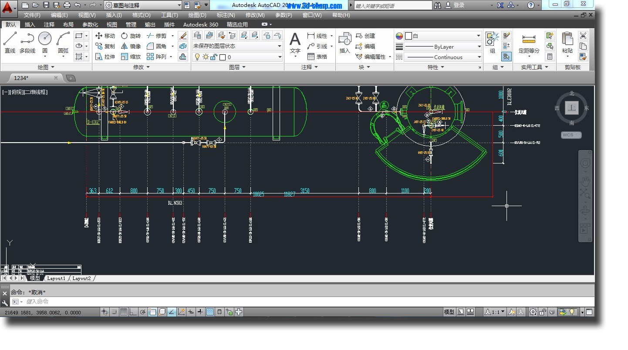This screenshot has height=350, width=628.
Task: Select the 直线 (Line) tool
Action: point(10,43)
